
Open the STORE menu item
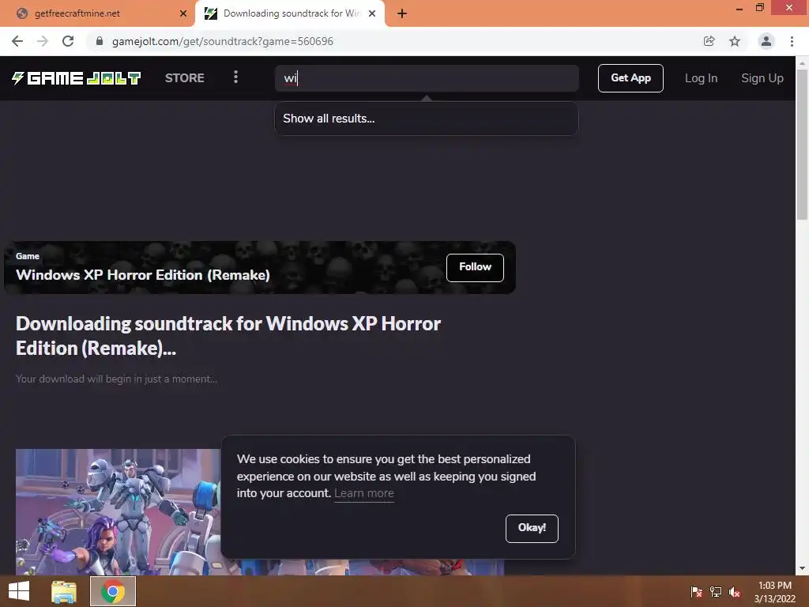[185, 78]
